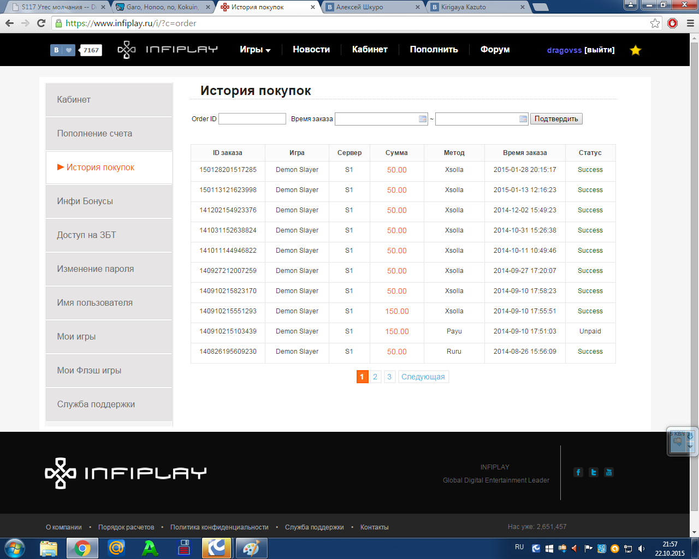The image size is (699, 559).
Task: Reload the page with Chrome refresh icon
Action: coord(41,23)
